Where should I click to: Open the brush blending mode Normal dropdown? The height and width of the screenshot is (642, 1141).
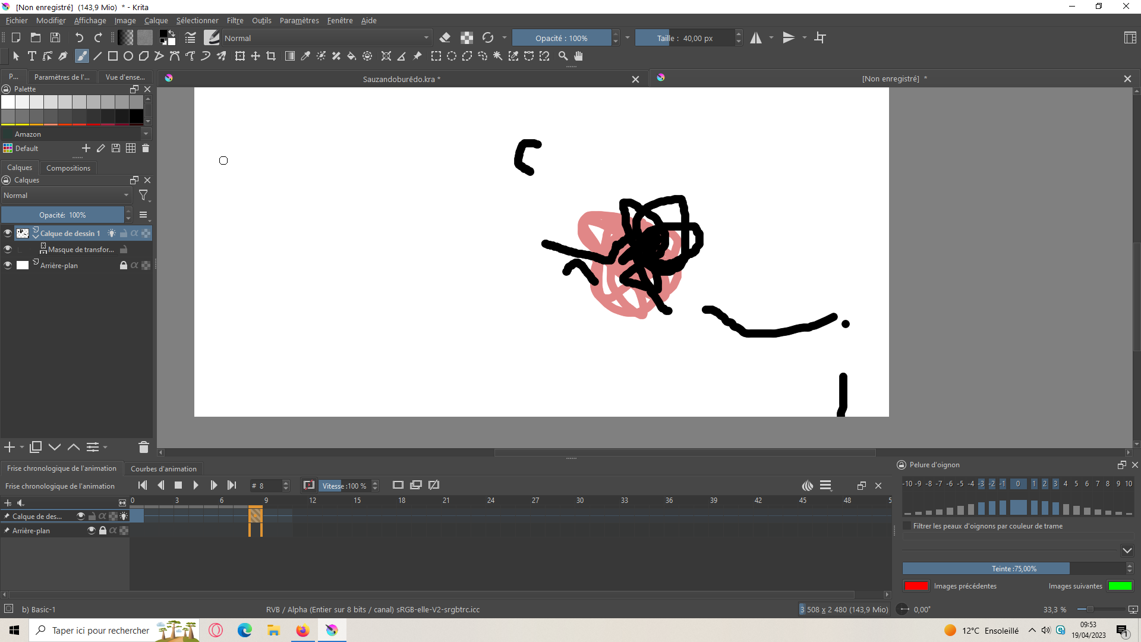pos(327,38)
